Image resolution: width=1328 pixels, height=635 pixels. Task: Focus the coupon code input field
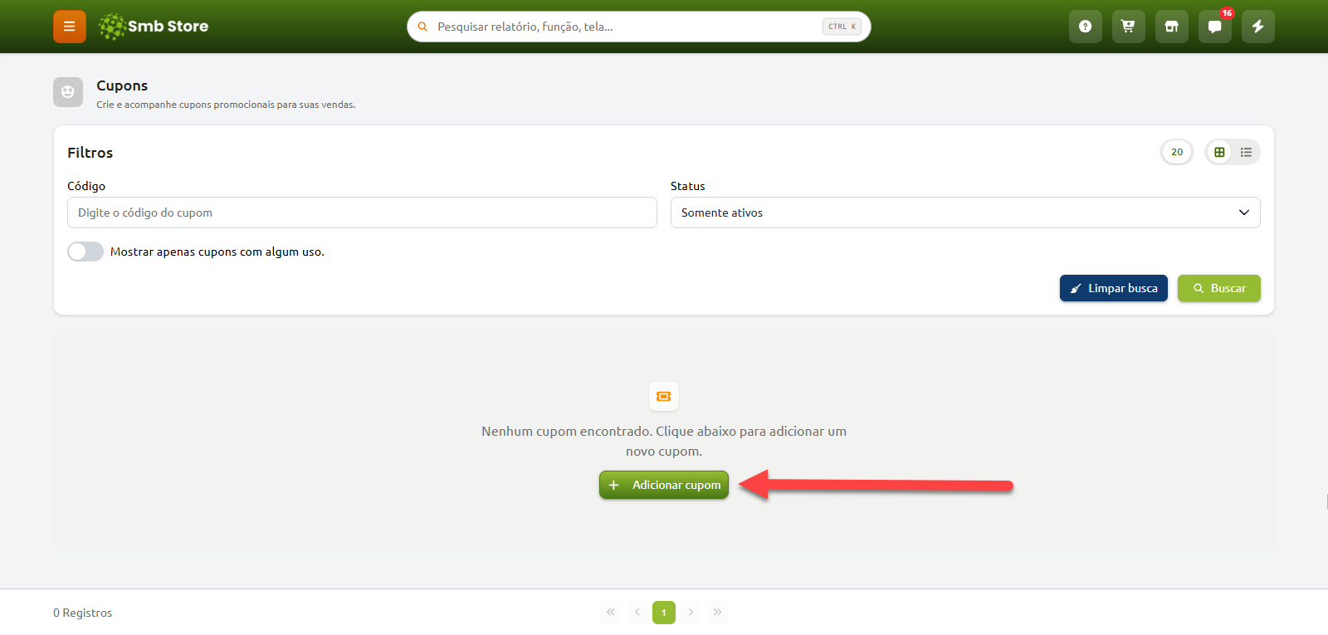pyautogui.click(x=362, y=212)
